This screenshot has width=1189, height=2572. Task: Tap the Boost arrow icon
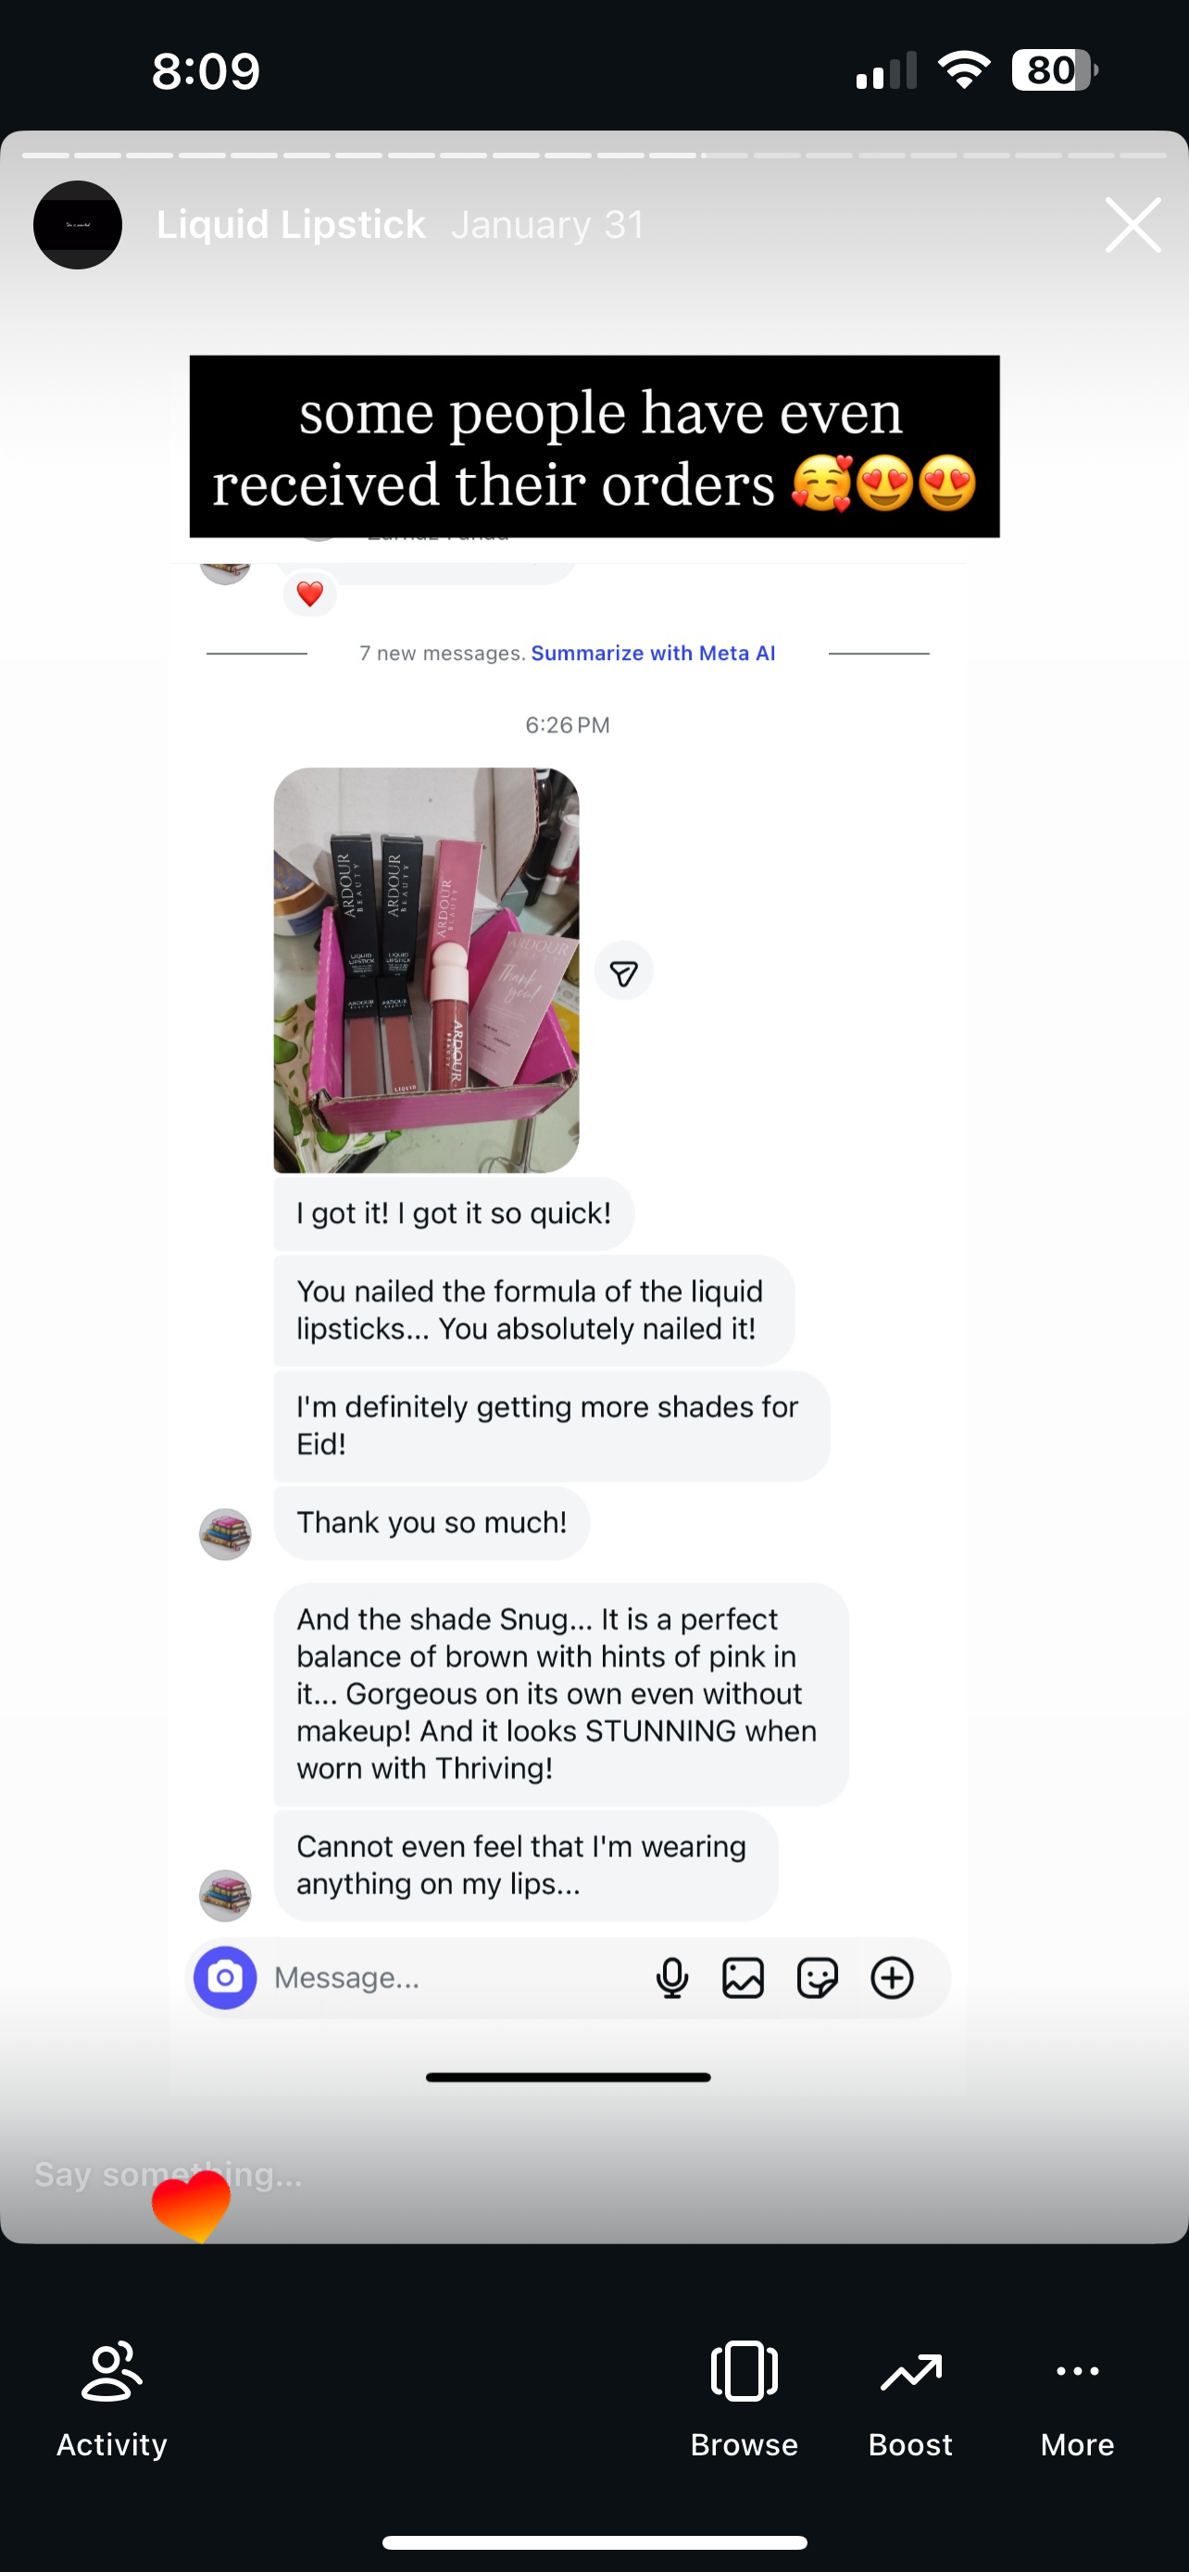point(910,2371)
